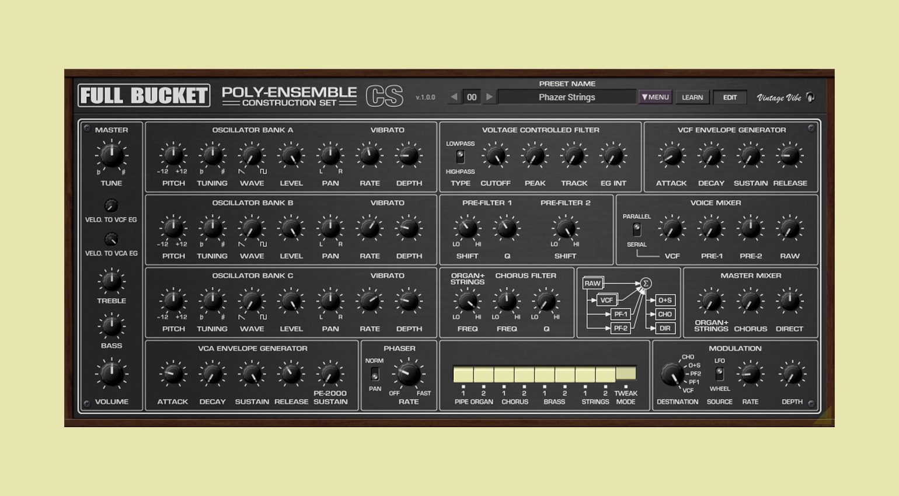Click the VCF PEAK knob
The width and height of the screenshot is (899, 496).
[x=535, y=156]
